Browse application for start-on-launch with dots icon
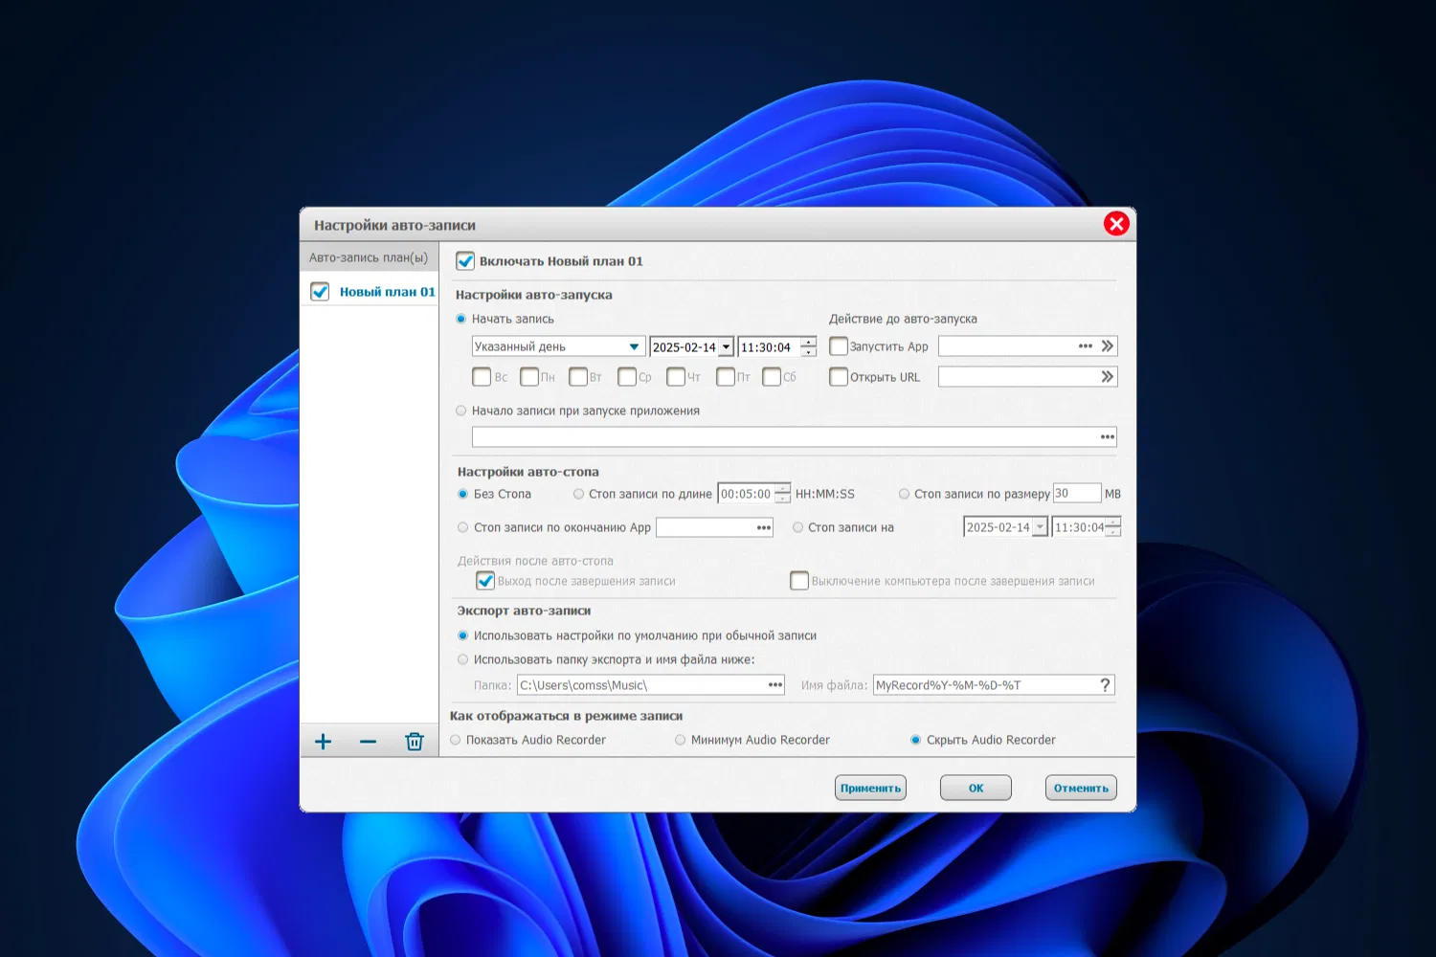1436x957 pixels. click(1108, 437)
